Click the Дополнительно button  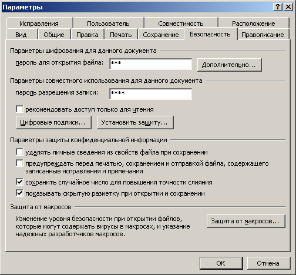click(x=229, y=65)
